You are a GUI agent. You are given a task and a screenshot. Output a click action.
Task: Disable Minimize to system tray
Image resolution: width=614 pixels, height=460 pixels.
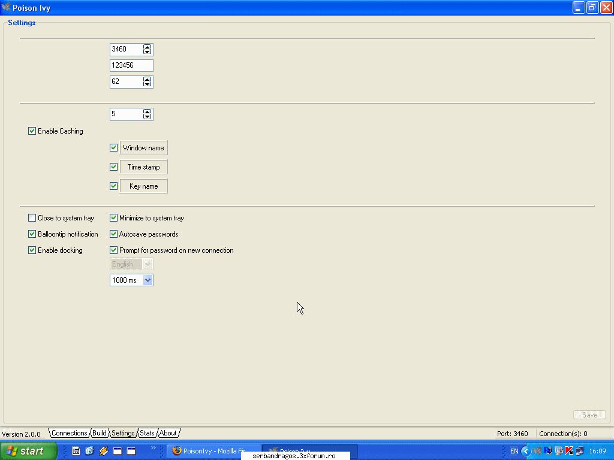click(x=113, y=218)
